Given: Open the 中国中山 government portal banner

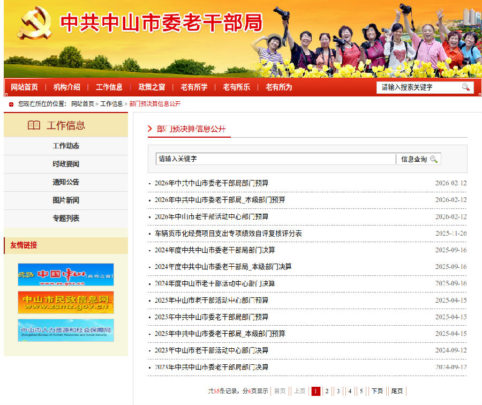Looking at the screenshot, I should tap(66, 274).
